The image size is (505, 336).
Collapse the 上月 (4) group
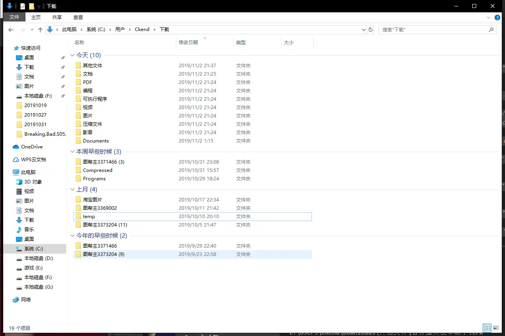[72, 189]
